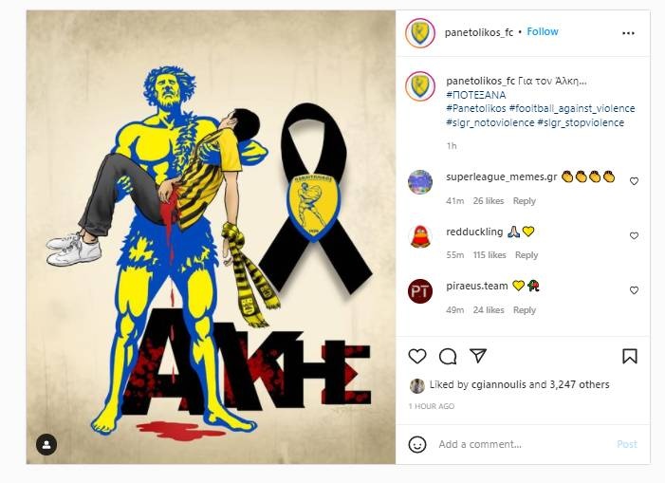Open the #Panetolikos hashtag
This screenshot has height=483, width=665.
(x=476, y=108)
